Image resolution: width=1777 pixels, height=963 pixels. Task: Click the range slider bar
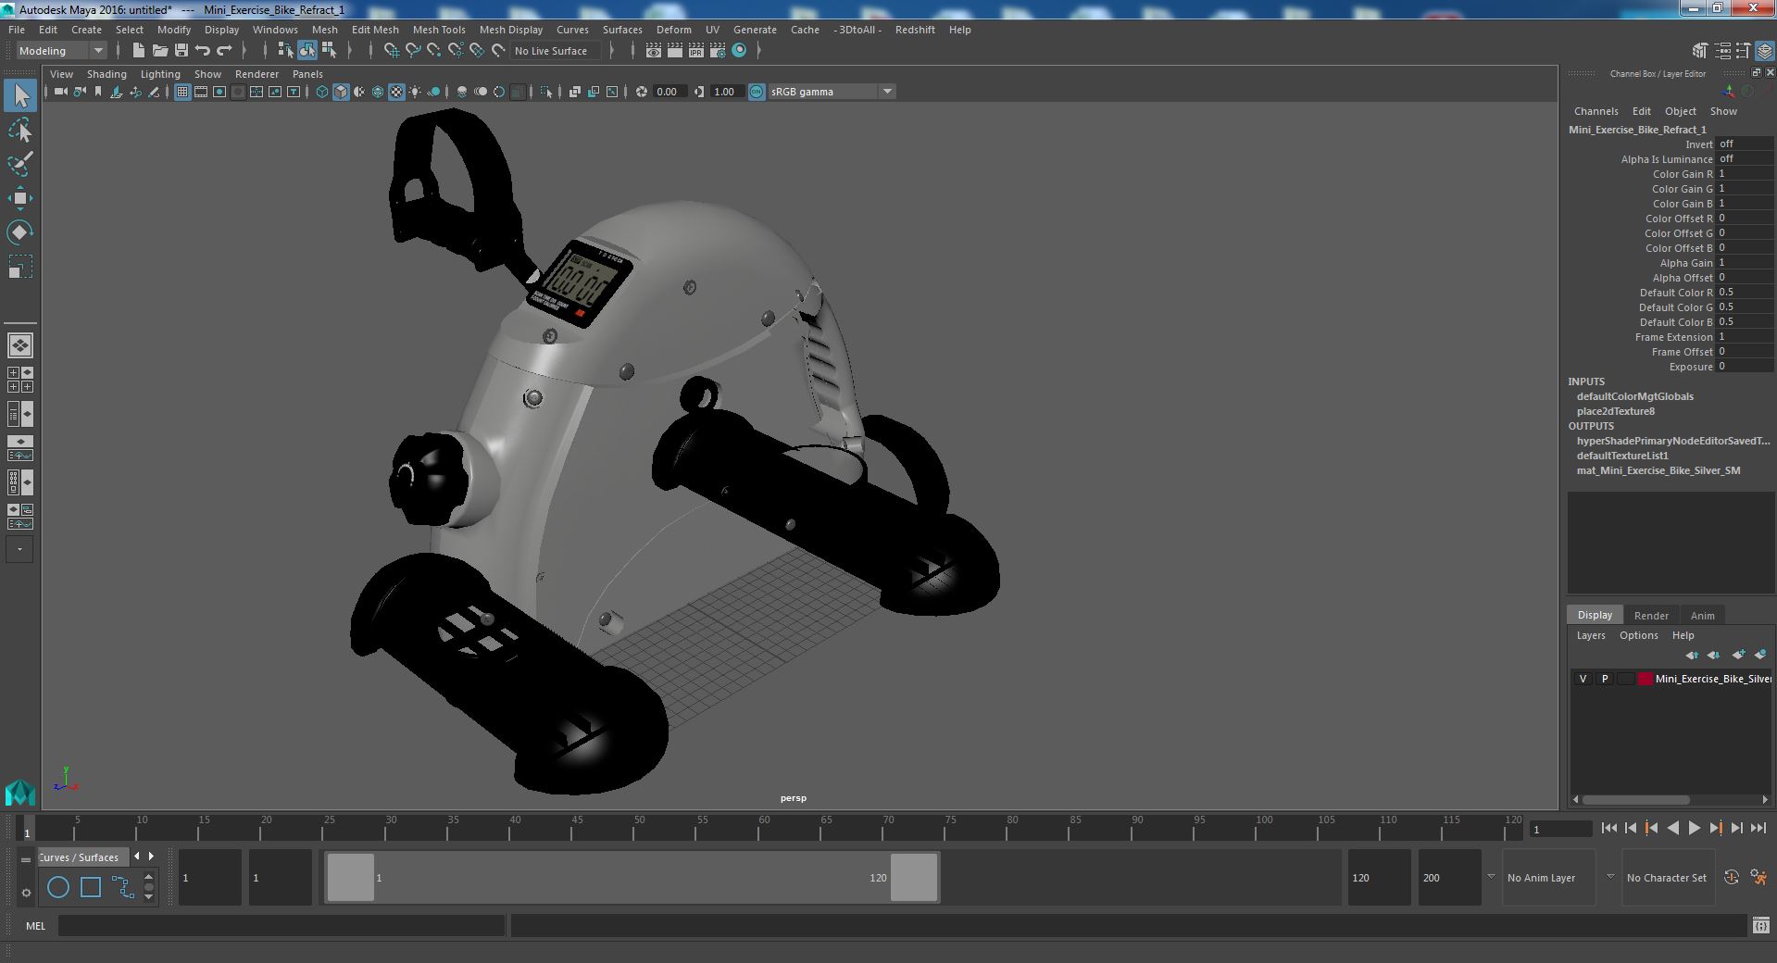(x=632, y=877)
